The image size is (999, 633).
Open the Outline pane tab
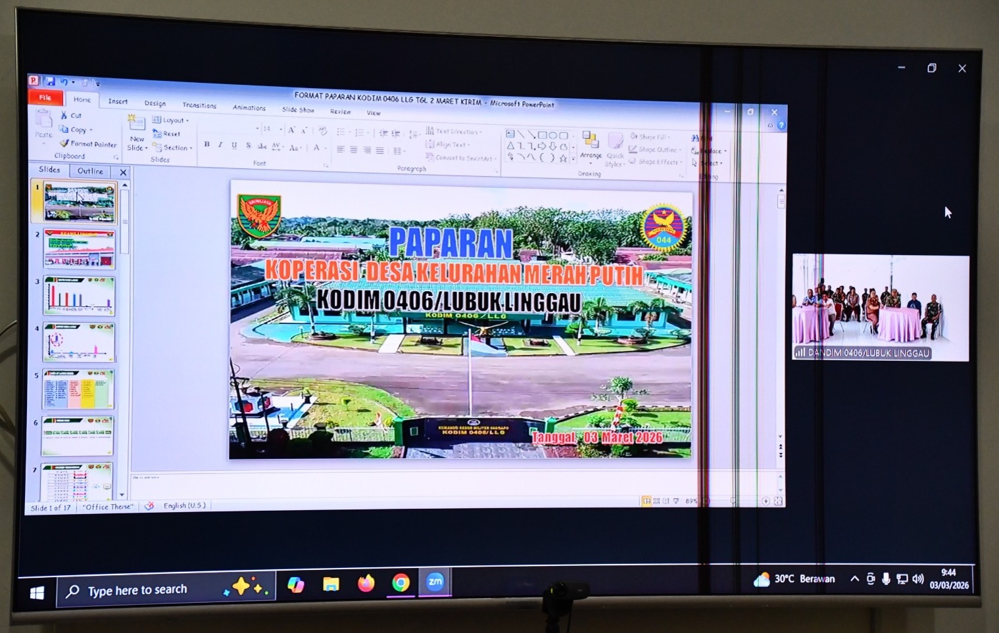coord(90,171)
